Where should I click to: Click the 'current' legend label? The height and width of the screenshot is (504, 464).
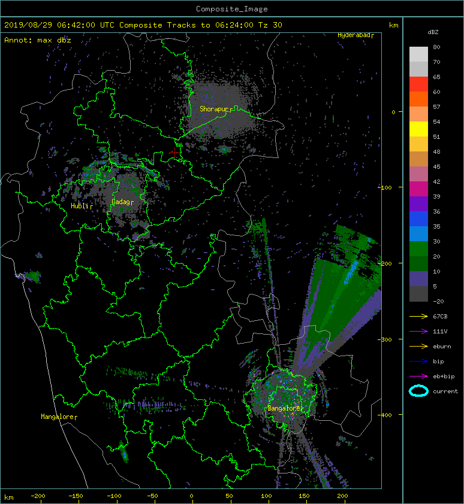445,391
